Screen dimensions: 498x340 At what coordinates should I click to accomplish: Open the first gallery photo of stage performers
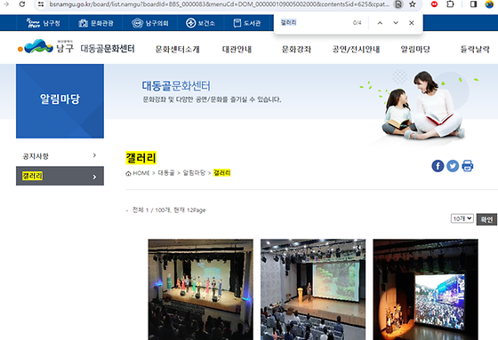(x=201, y=289)
